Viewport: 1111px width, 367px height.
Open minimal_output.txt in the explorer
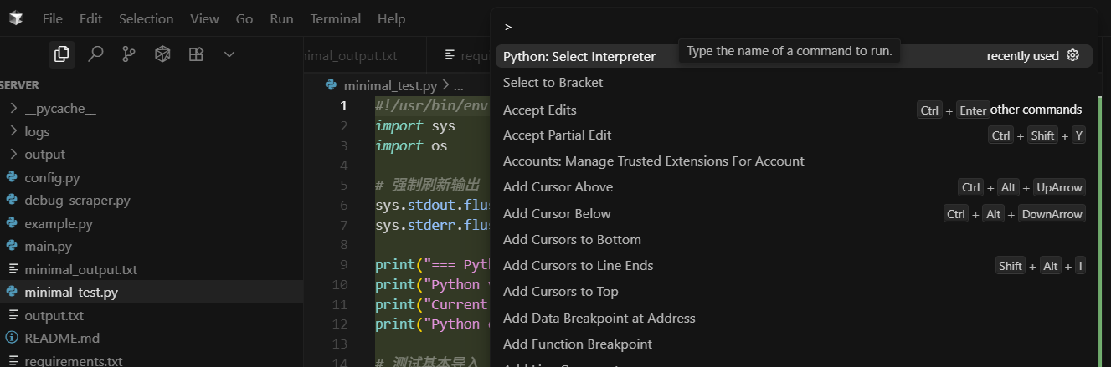click(x=152, y=270)
